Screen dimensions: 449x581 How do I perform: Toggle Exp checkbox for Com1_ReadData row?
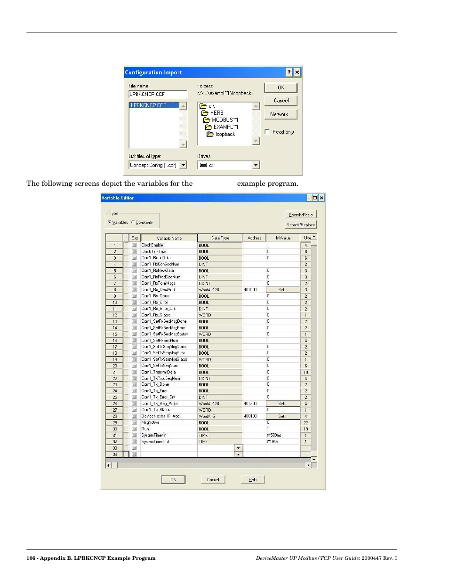coord(134,258)
